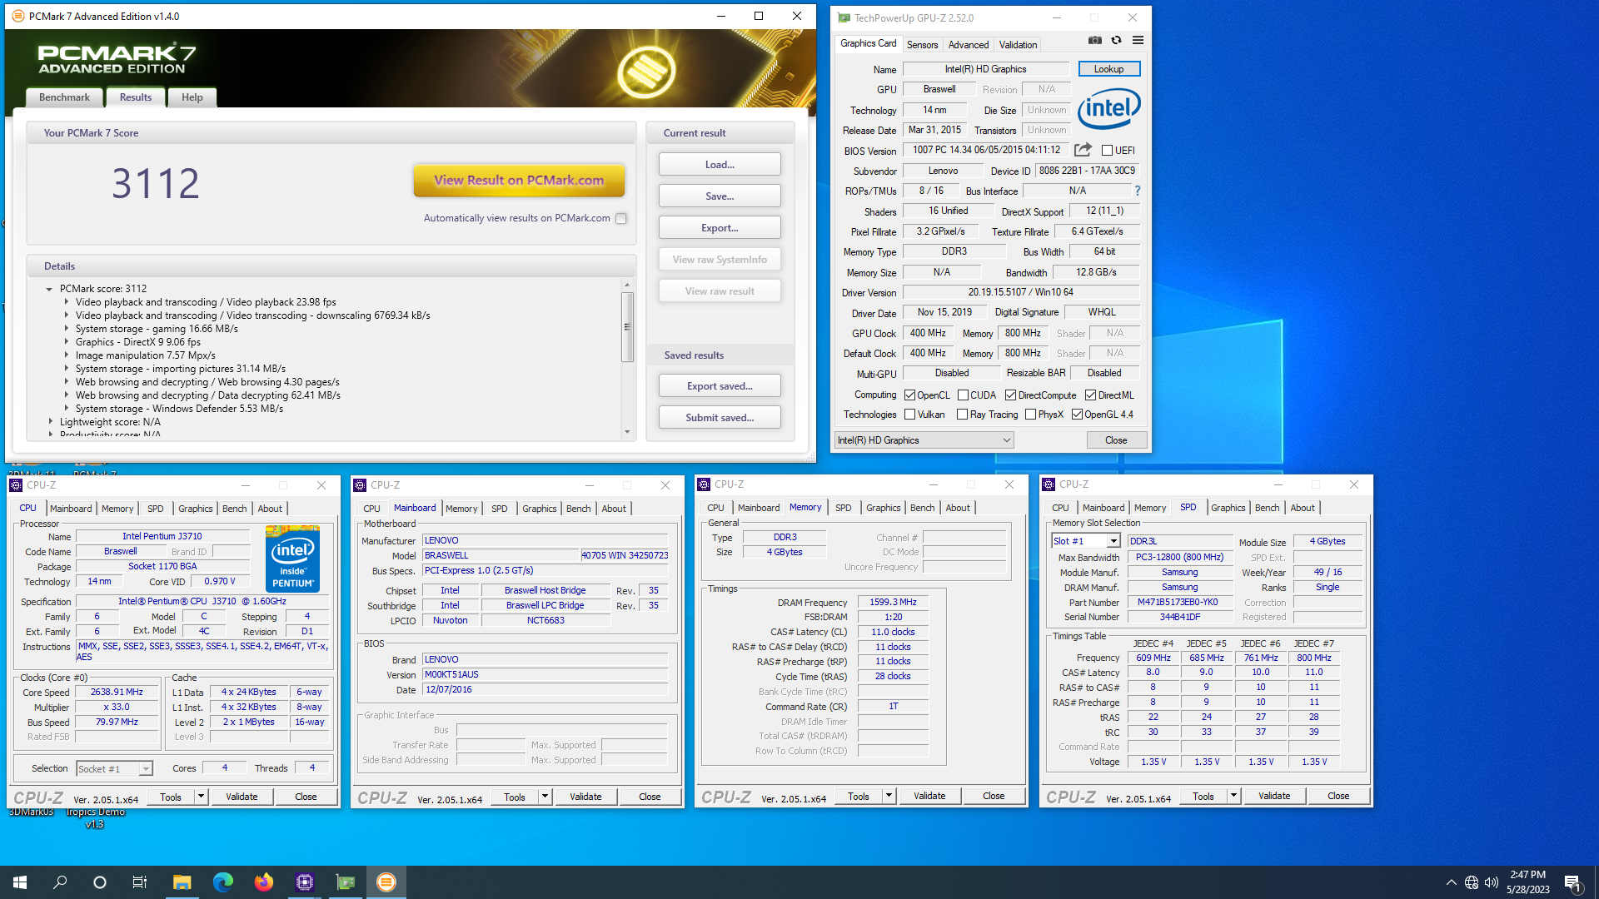Open GPU-Z hamburger menu
Screen dimensions: 1599x899
1138,40
